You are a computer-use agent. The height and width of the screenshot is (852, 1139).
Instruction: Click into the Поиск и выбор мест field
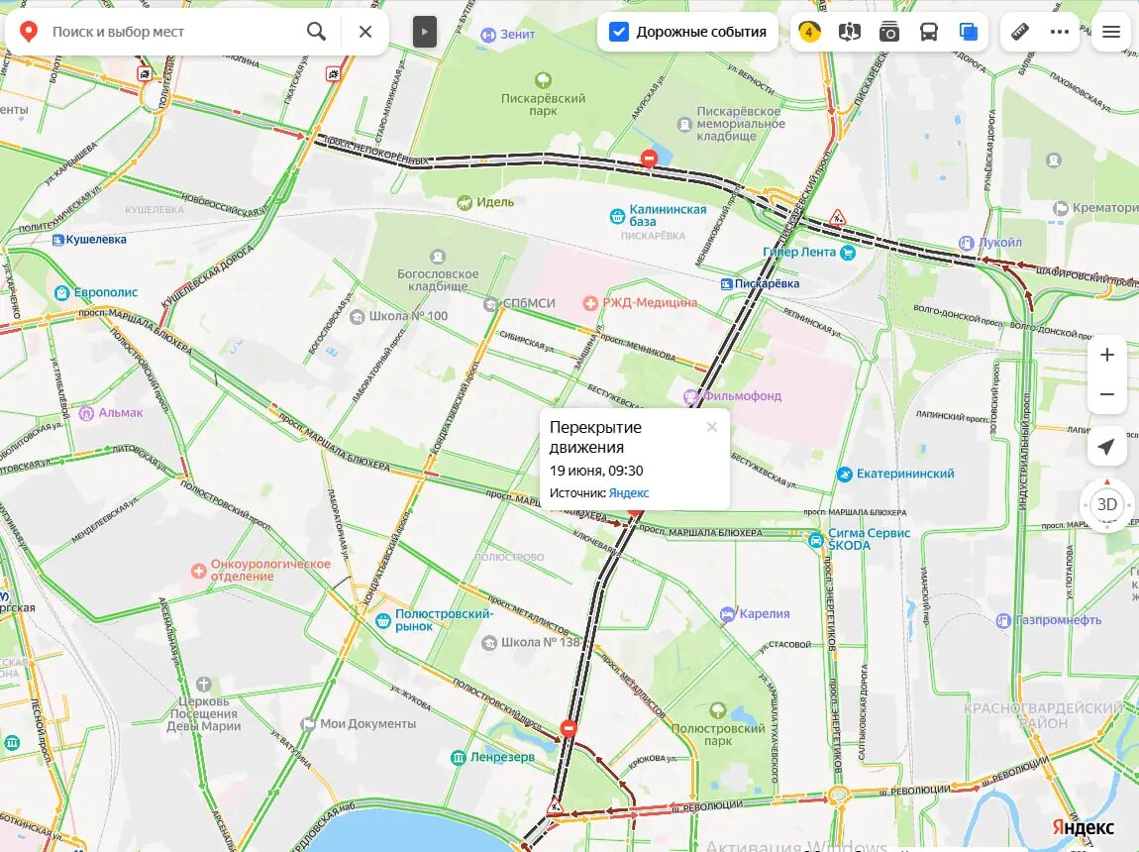point(174,32)
